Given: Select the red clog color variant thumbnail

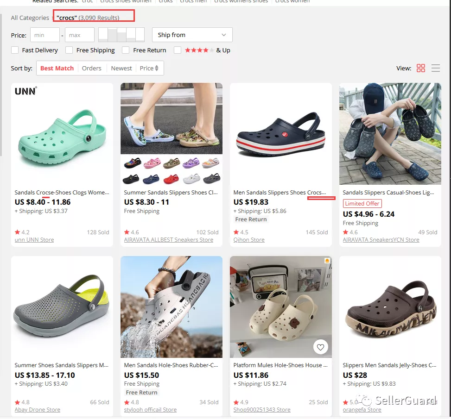Looking at the screenshot, I should tap(171, 179).
